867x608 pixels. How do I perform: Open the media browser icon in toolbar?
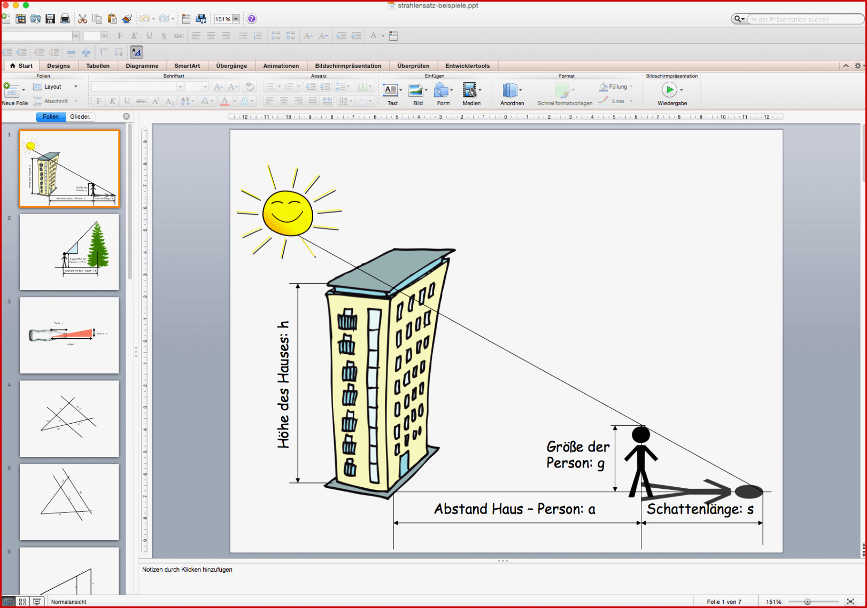201,19
